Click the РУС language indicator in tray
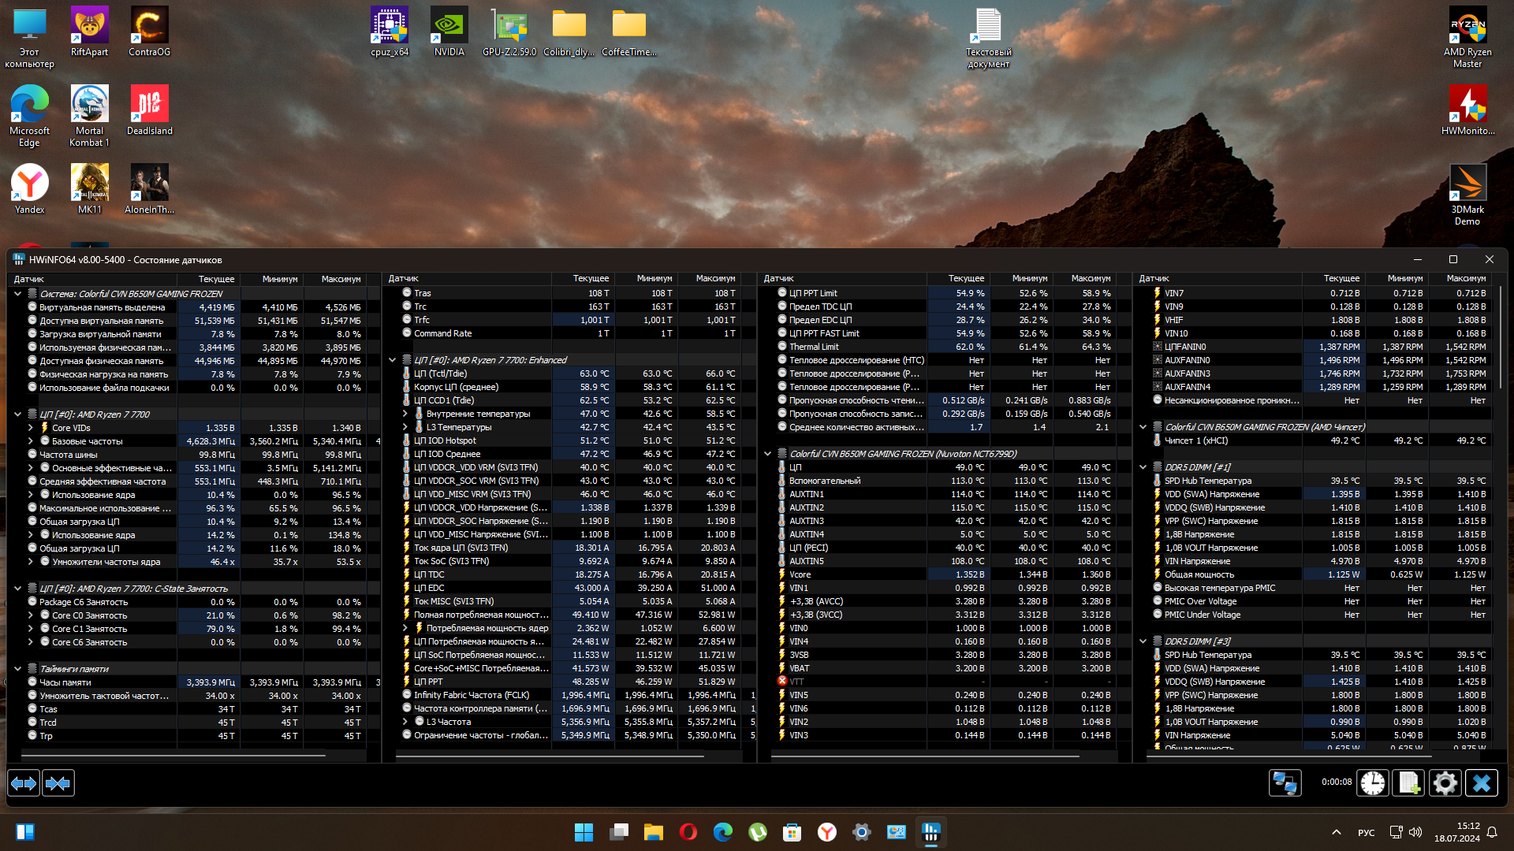 [1366, 833]
